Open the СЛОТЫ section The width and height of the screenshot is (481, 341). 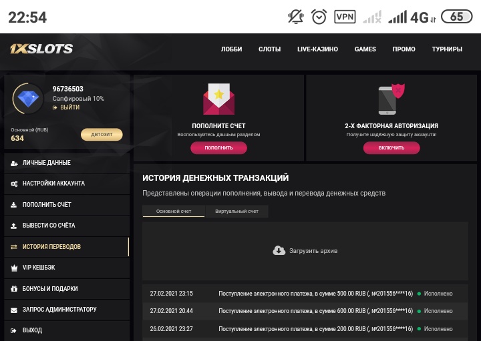point(270,49)
